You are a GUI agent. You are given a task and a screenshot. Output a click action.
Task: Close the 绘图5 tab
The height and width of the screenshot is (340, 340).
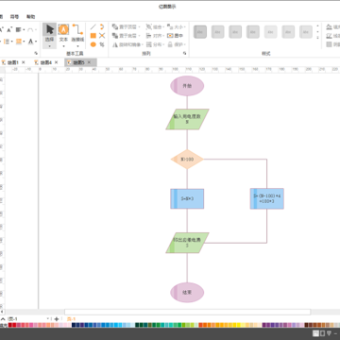[89, 62]
